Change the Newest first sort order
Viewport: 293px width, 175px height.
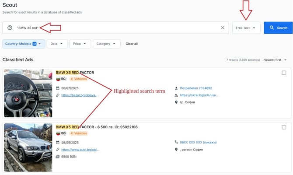coord(275,60)
